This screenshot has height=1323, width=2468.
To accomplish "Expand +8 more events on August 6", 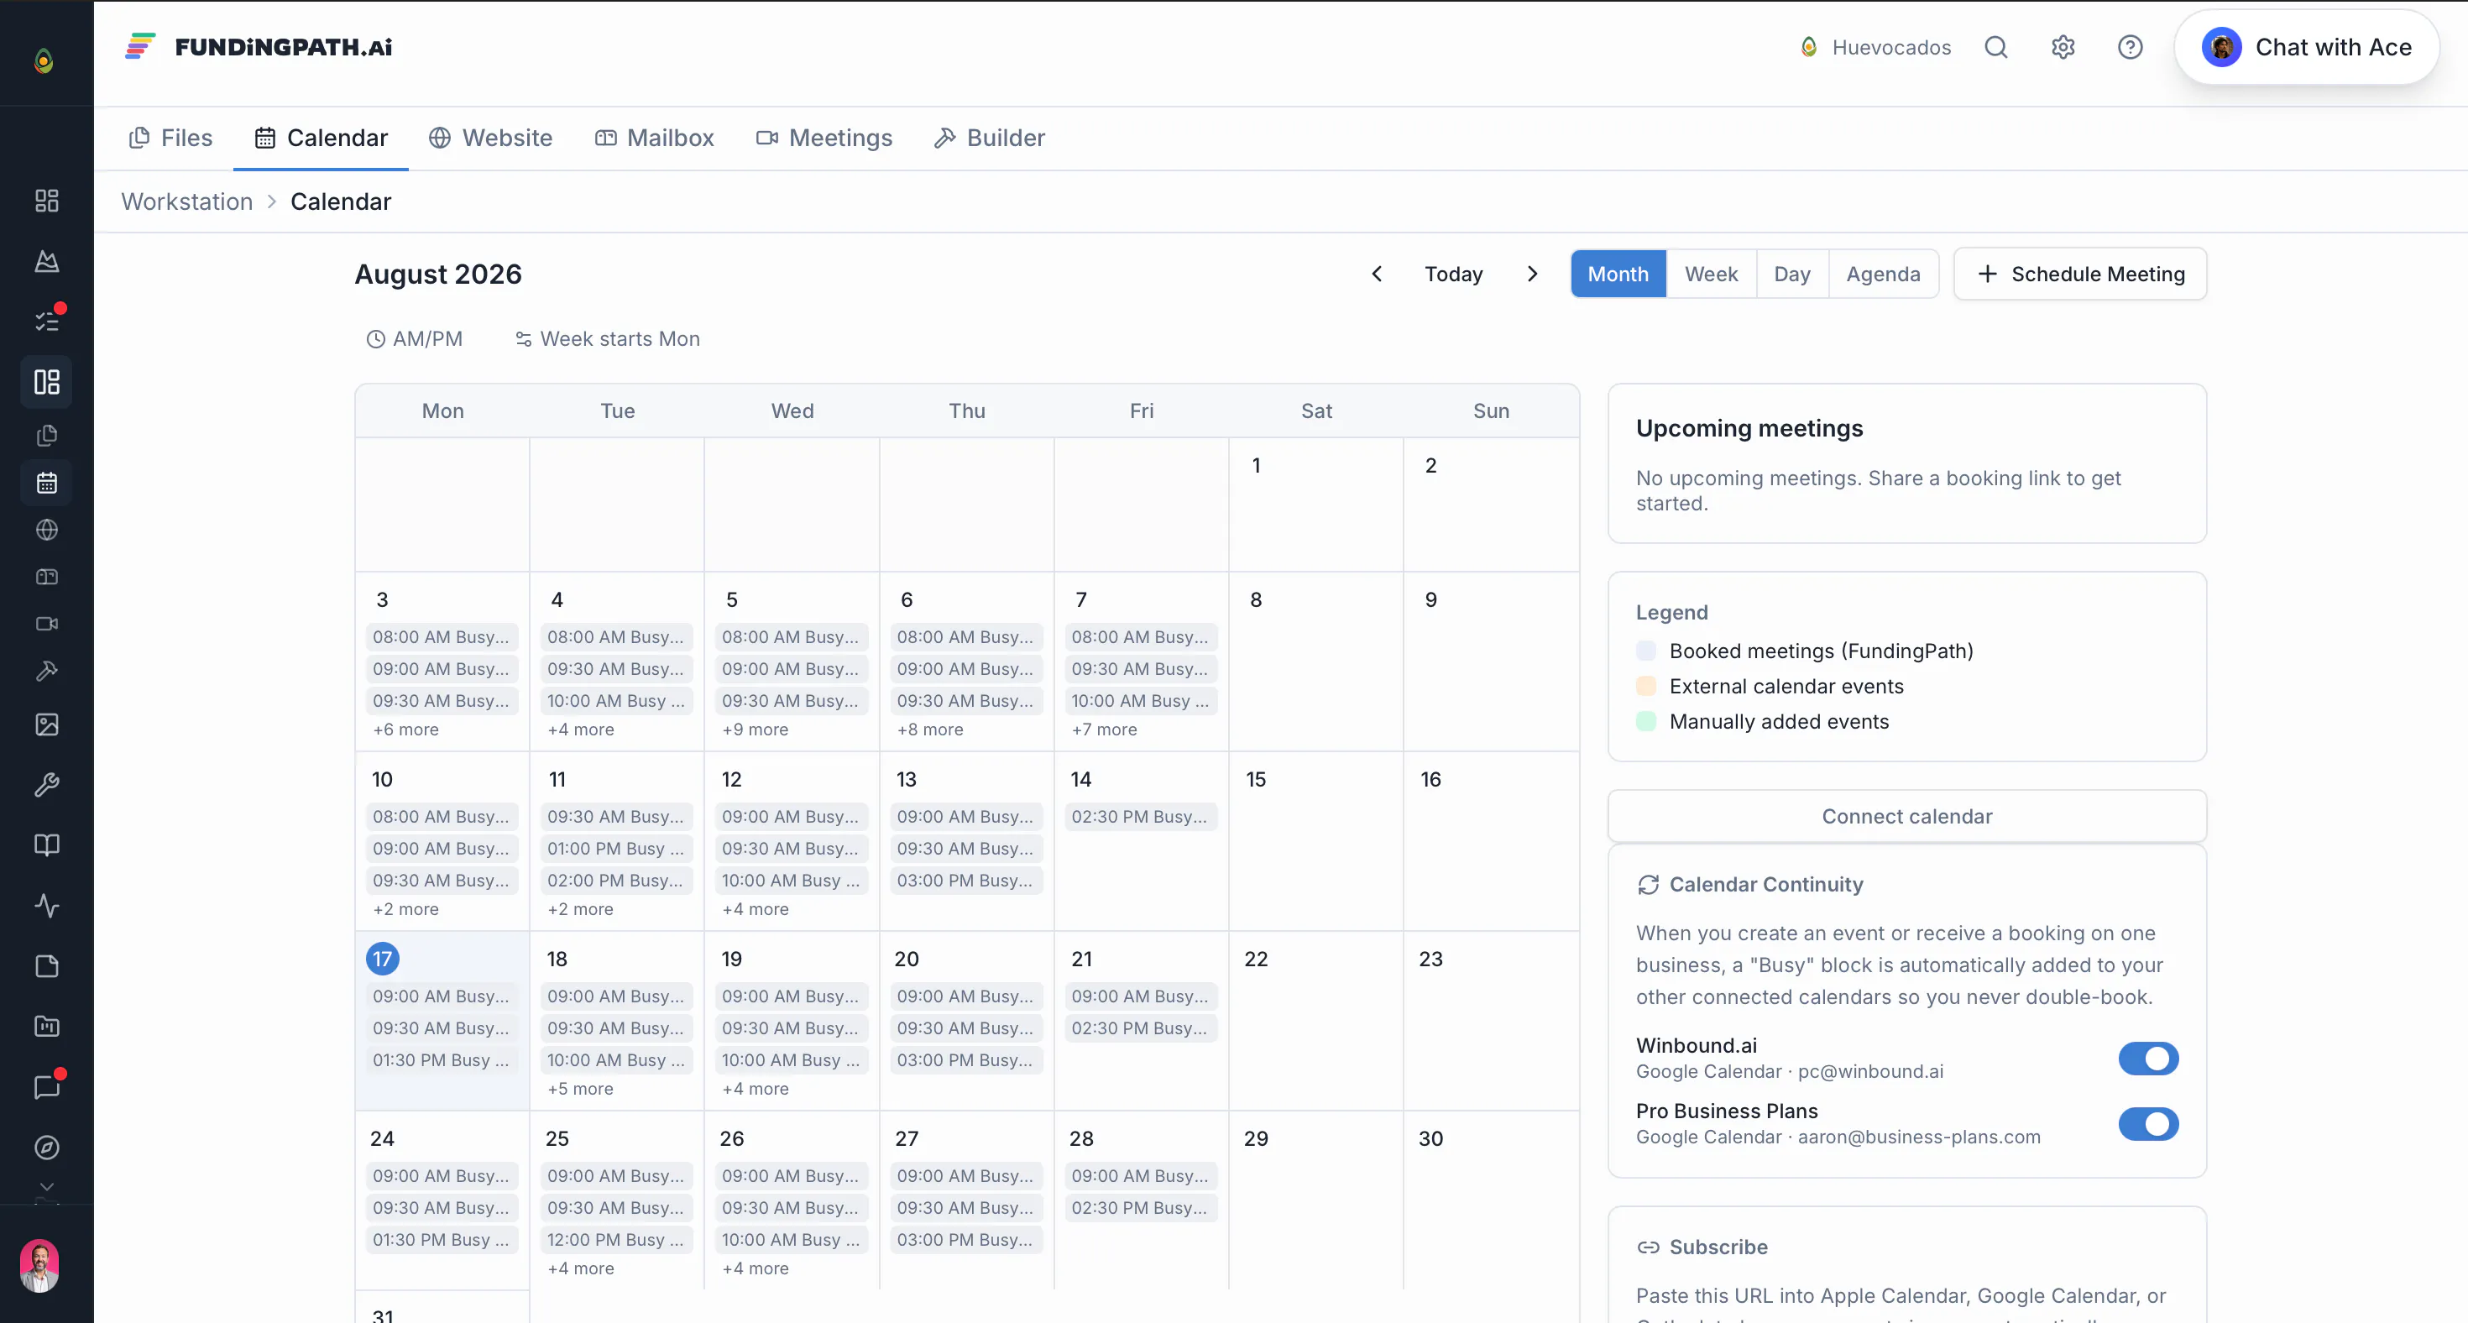I will 930,730.
